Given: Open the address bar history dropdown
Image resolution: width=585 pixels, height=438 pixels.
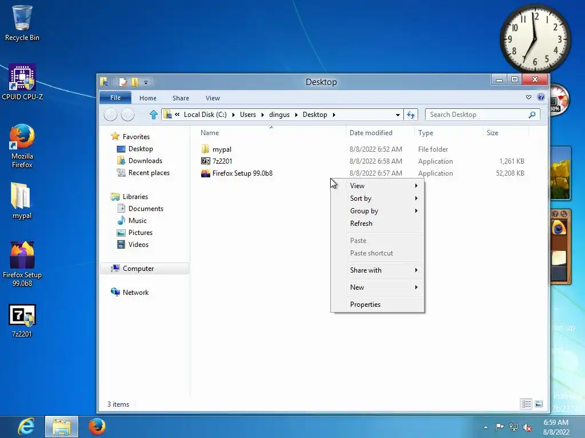Looking at the screenshot, I should 398,115.
